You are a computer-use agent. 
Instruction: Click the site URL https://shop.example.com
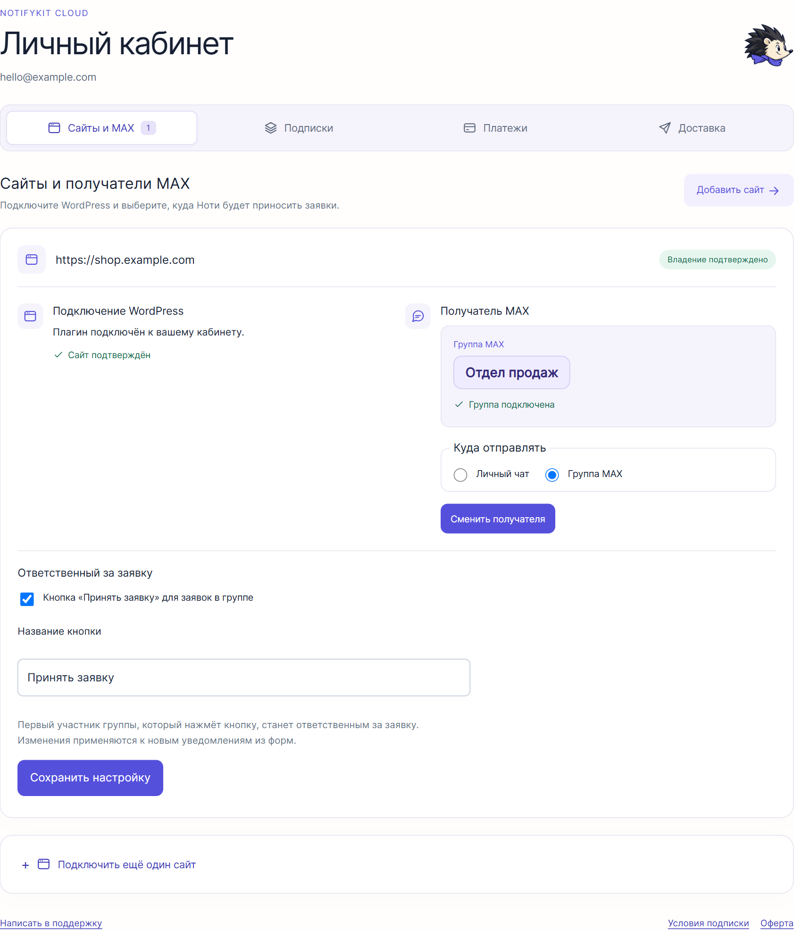(125, 260)
